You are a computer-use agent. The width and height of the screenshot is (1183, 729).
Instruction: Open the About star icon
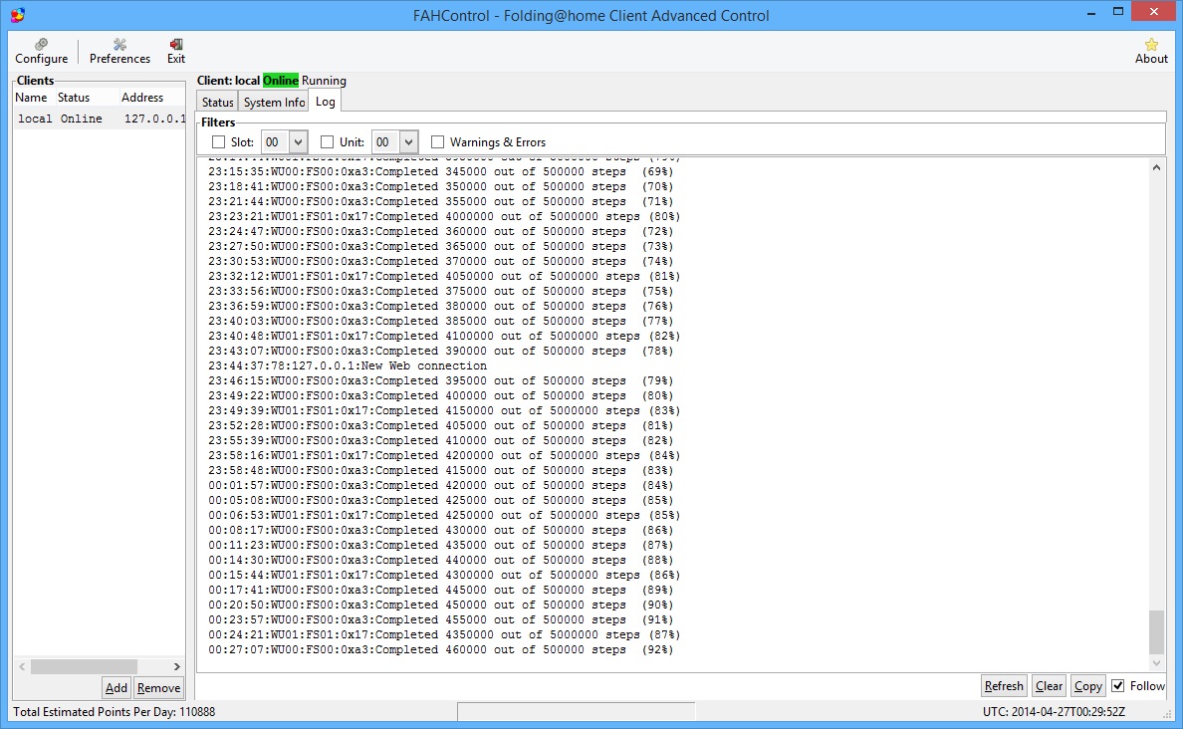(x=1151, y=52)
